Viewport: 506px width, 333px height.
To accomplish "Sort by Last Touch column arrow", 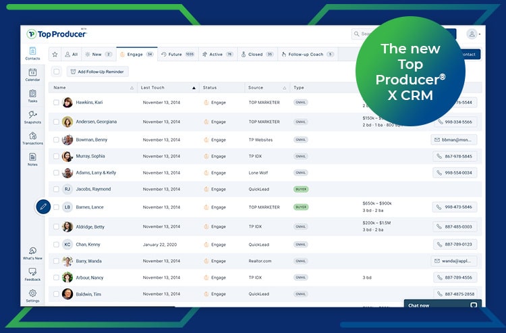I will click(194, 88).
